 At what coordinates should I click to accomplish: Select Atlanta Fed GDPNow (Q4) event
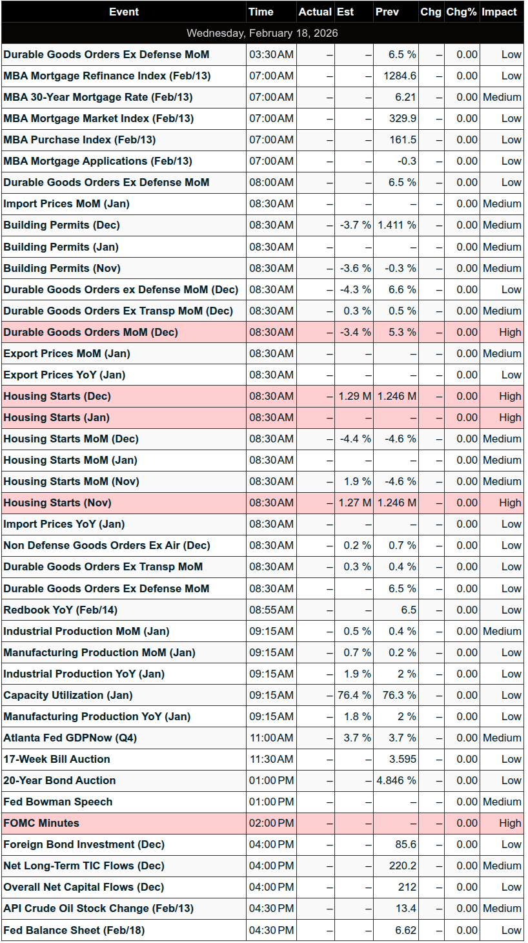[70, 738]
